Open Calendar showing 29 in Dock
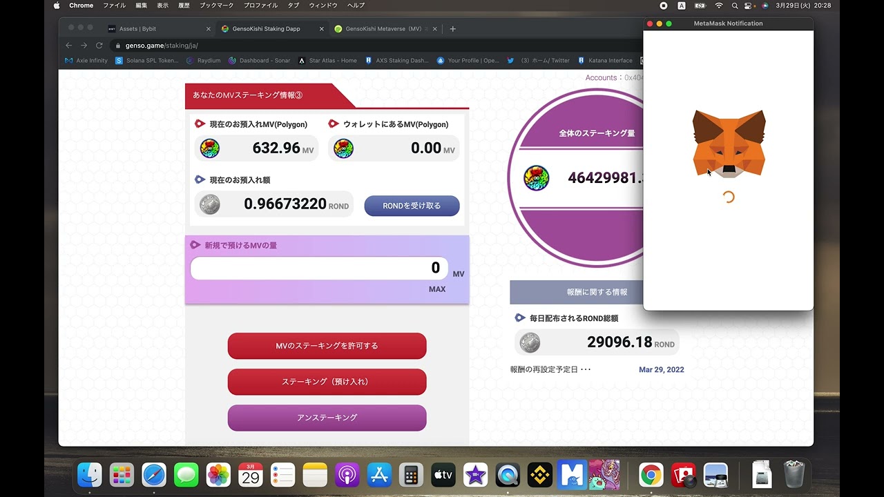 point(251,475)
